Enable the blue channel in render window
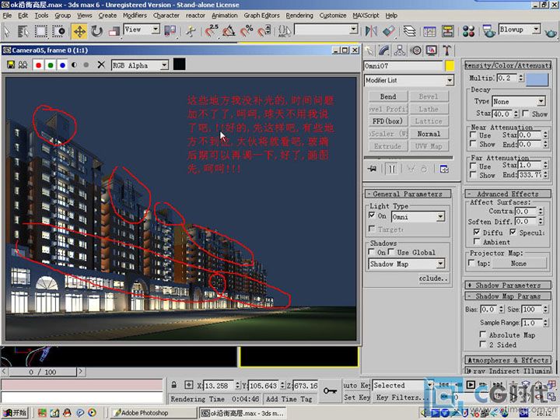 pos(62,65)
